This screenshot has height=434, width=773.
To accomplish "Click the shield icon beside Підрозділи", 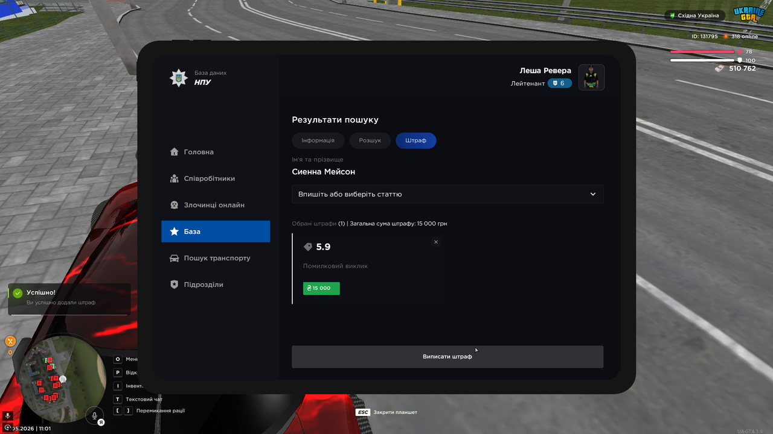I will [175, 285].
